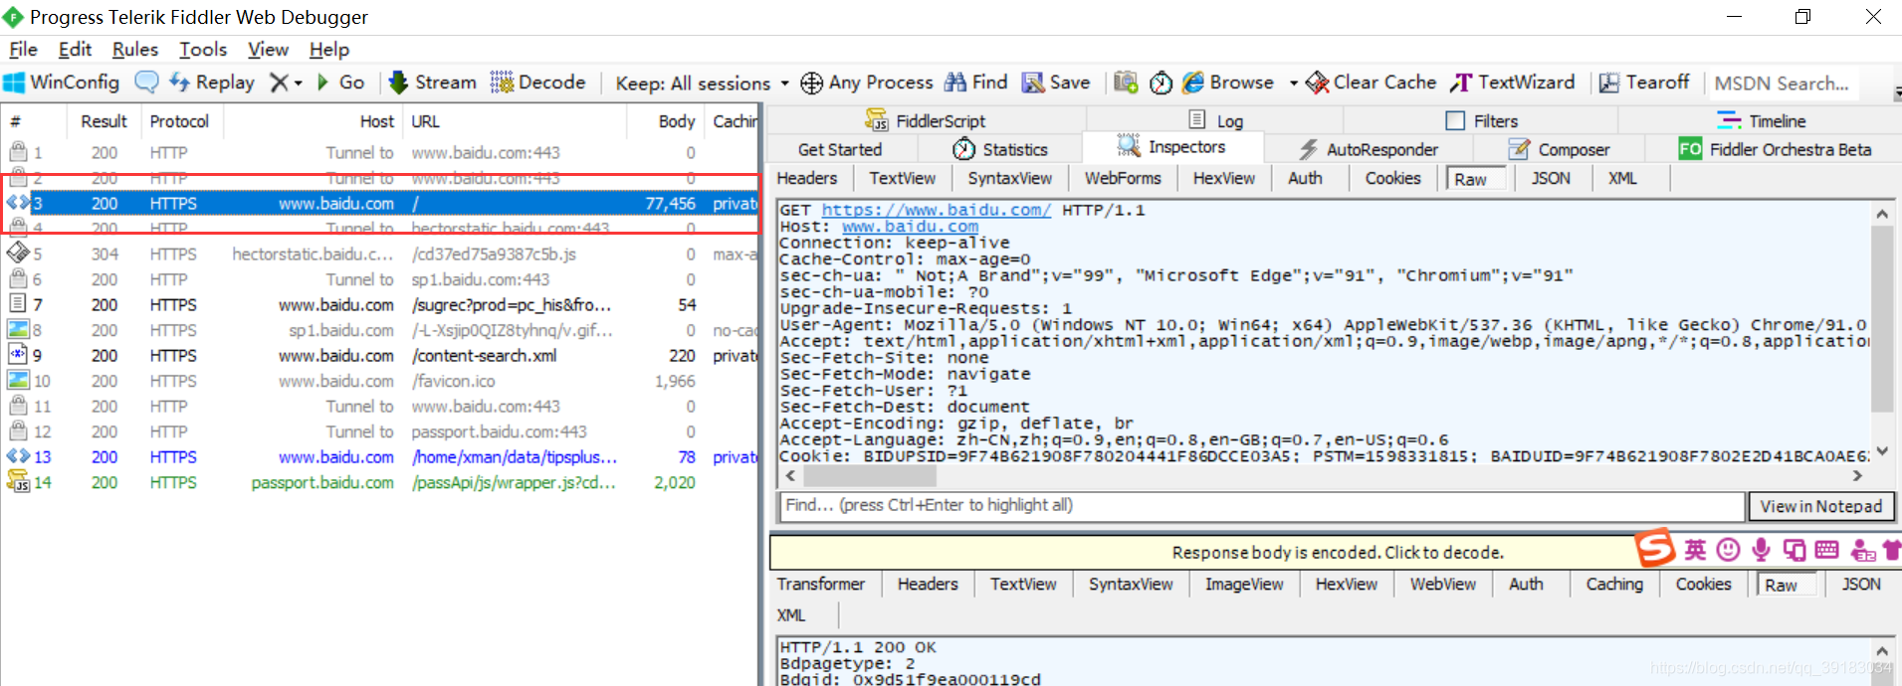Sort by Protocol column header
Image resolution: width=1902 pixels, height=686 pixels.
point(179,121)
